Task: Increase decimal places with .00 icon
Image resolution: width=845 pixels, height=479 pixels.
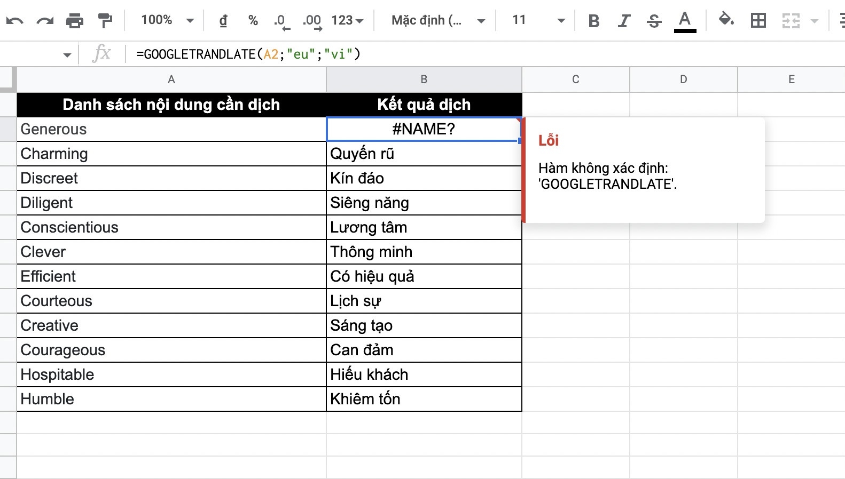Action: [x=312, y=21]
